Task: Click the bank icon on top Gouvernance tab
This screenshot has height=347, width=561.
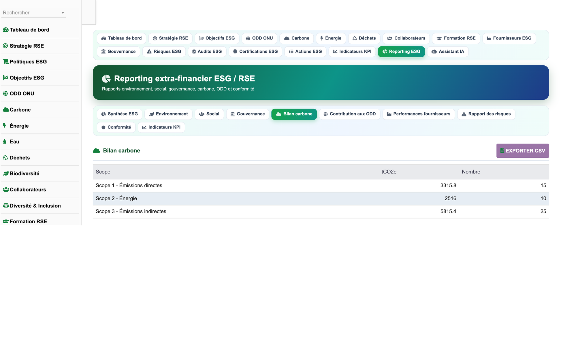Action: coord(103,52)
